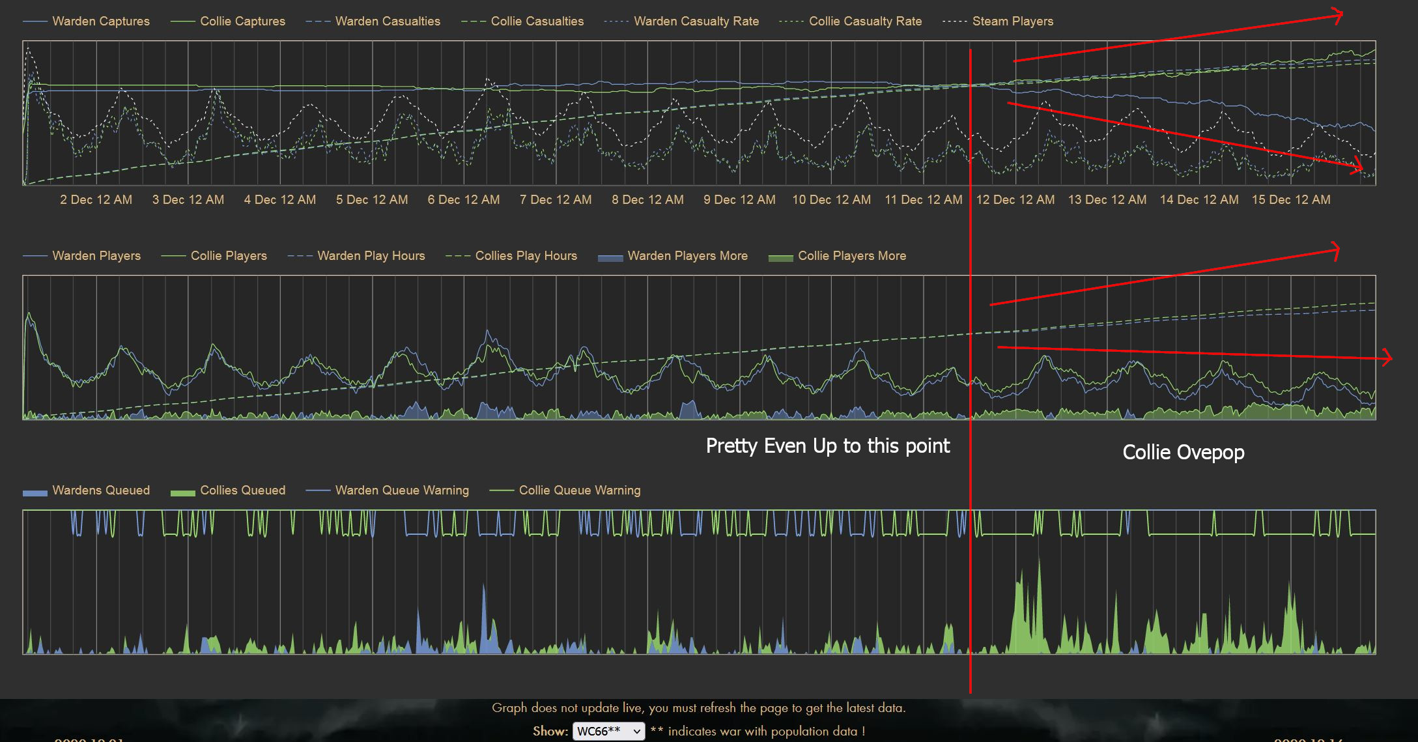Toggle Collie Casualty Rate legend item

point(865,21)
